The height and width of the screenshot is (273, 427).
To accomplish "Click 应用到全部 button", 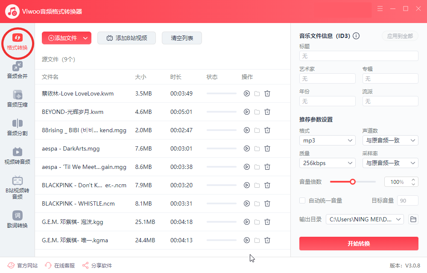I will (x=400, y=36).
